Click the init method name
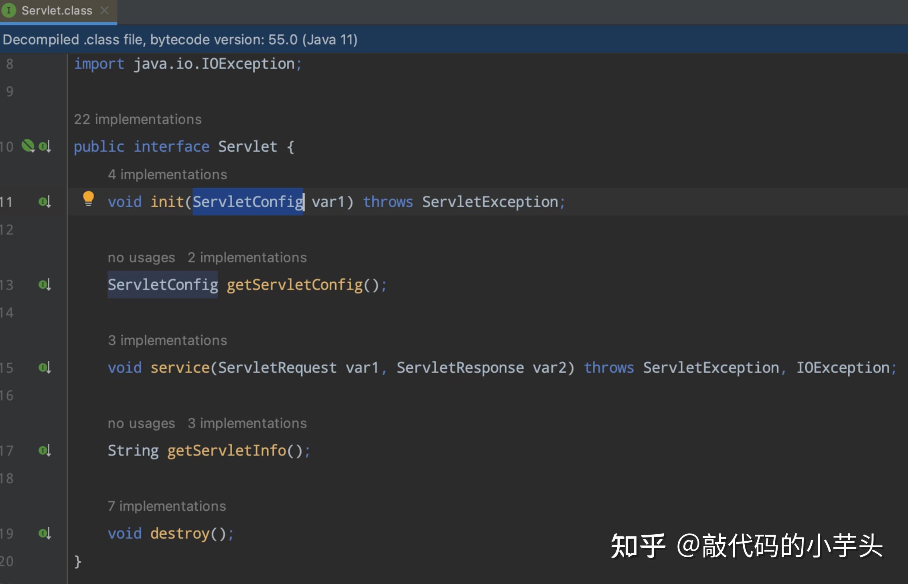 point(167,202)
